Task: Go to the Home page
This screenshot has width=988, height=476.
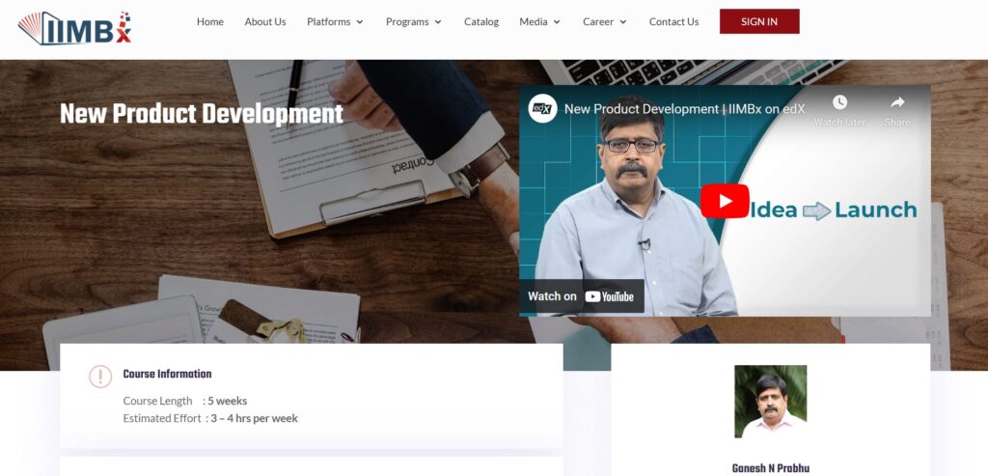Action: click(x=209, y=21)
